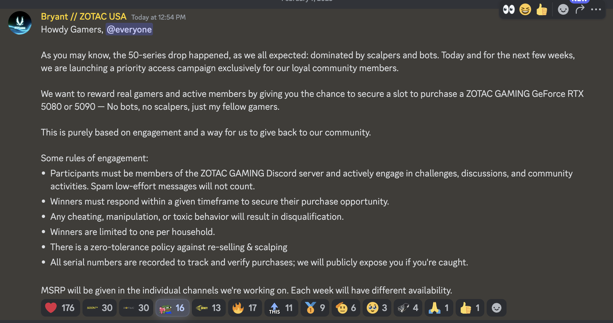
Task: Toggle the fire reaction with 17
Action: (245, 308)
